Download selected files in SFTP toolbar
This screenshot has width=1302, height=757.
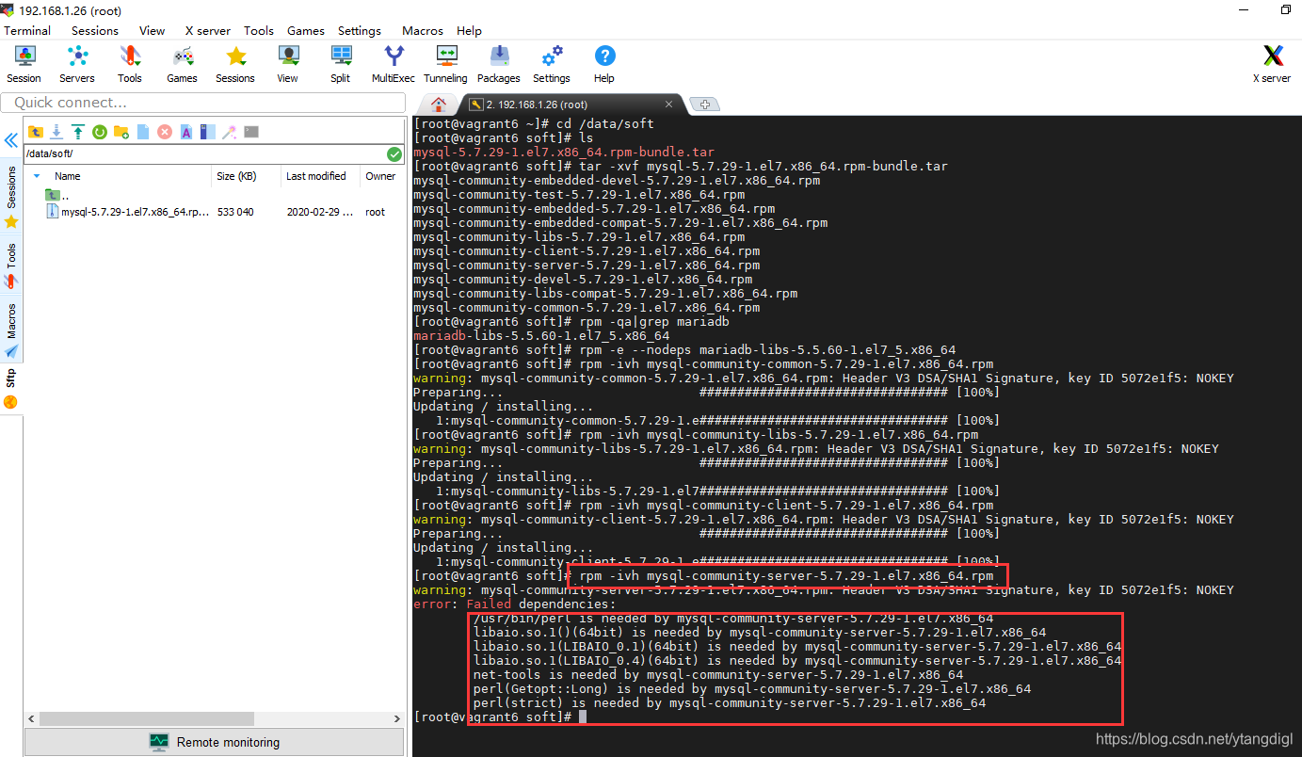[x=56, y=132]
